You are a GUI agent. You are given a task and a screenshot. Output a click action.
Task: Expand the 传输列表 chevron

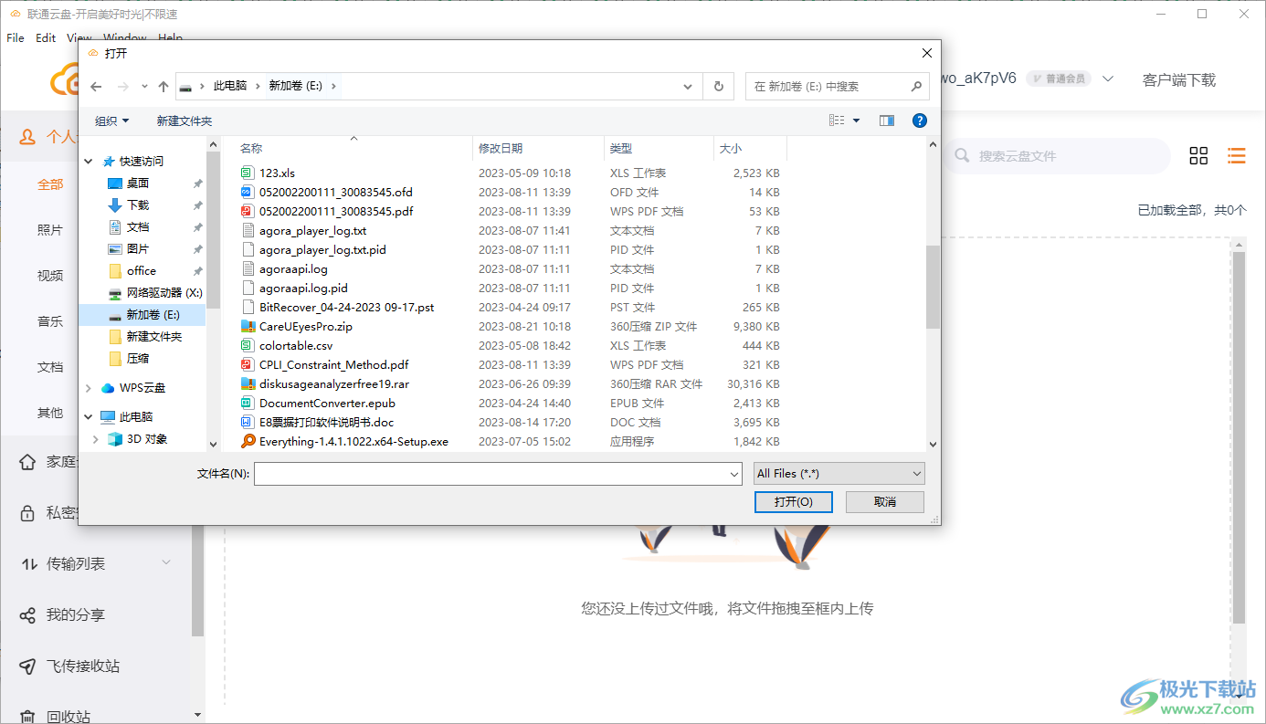point(166,563)
